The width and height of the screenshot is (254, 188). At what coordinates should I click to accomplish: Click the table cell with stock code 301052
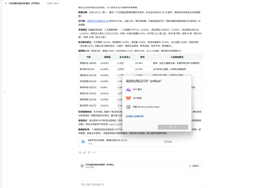tap(88, 93)
